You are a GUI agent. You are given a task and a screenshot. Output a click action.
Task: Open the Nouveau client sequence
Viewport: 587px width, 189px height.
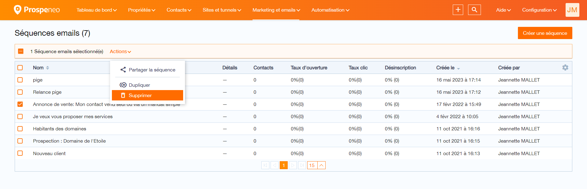click(49, 153)
